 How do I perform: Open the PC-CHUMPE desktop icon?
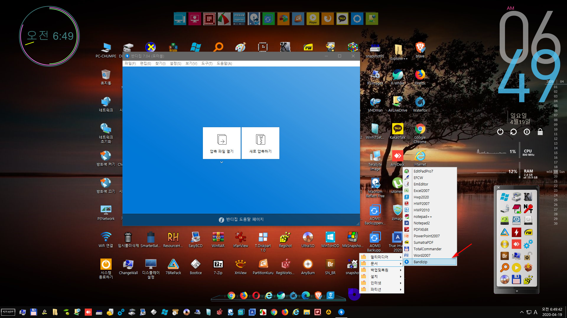click(x=106, y=50)
